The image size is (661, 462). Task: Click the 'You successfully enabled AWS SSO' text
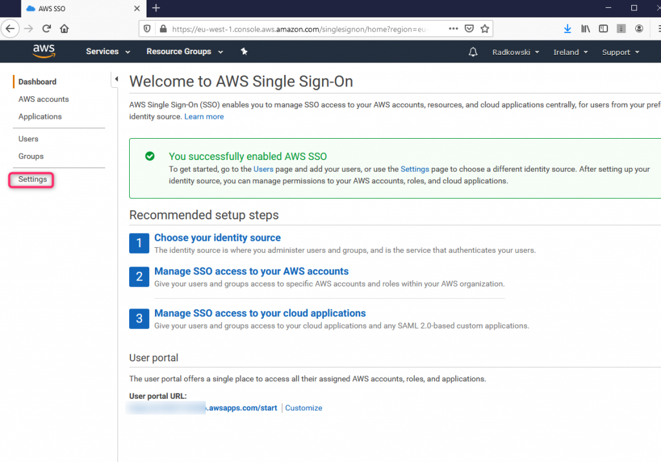(x=248, y=156)
